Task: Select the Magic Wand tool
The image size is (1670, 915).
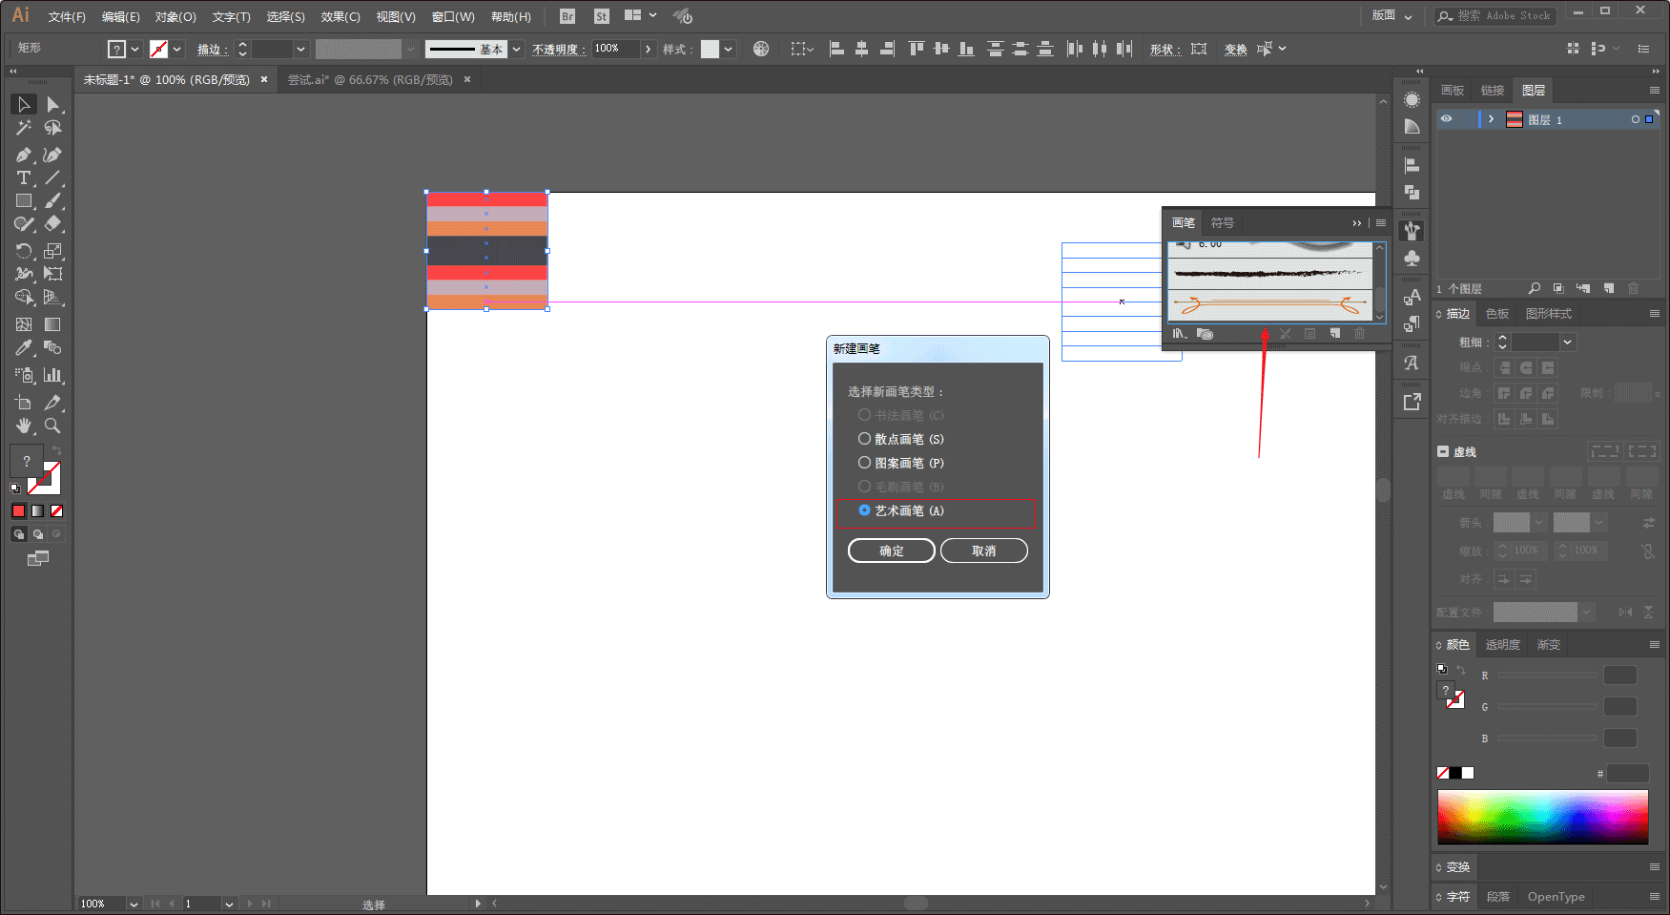Action: point(24,128)
